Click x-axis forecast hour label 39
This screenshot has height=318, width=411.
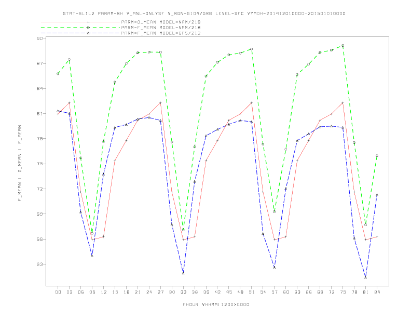pos(206,292)
